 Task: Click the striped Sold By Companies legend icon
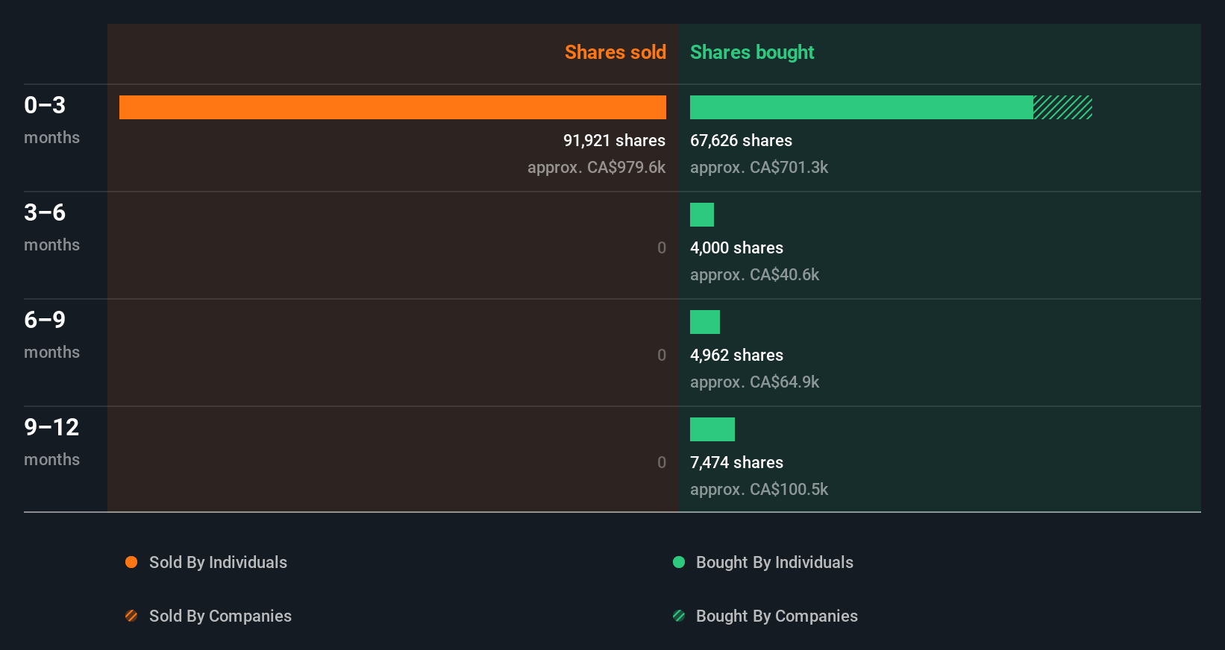tap(131, 616)
